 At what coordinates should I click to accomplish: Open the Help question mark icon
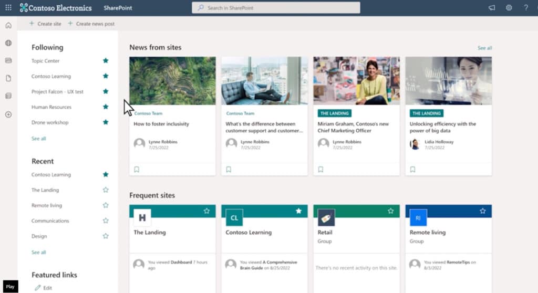(x=526, y=7)
